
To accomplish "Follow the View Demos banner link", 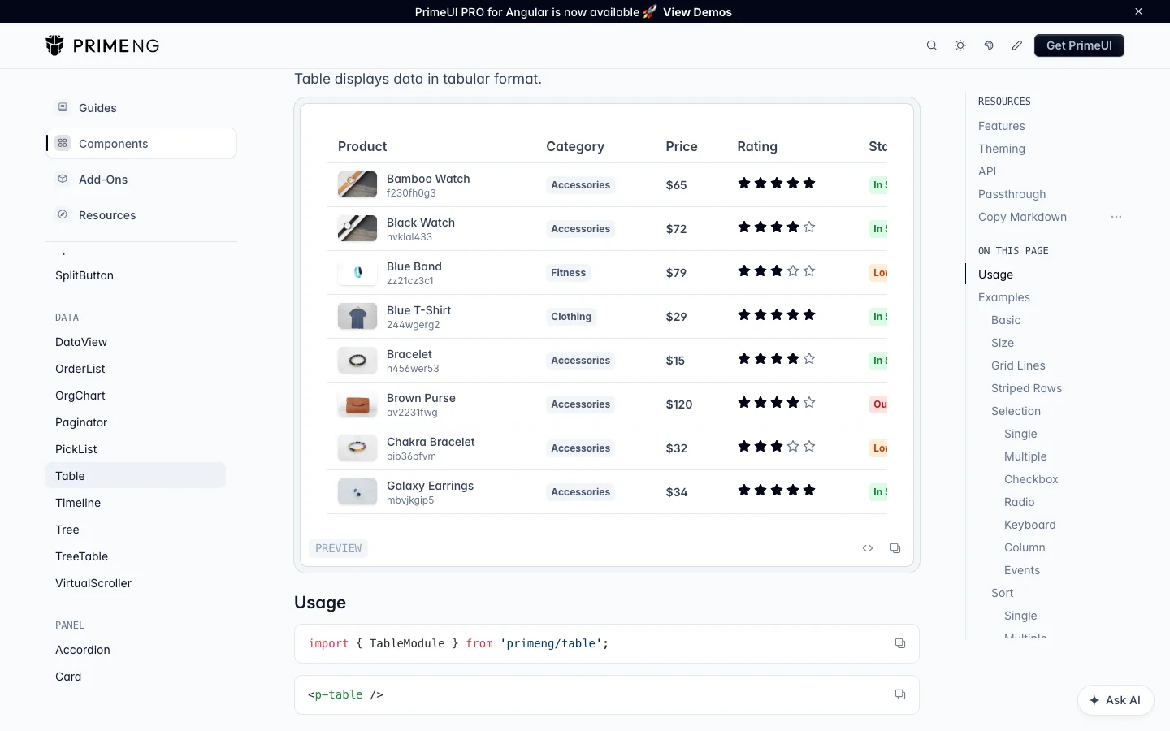I will [697, 12].
